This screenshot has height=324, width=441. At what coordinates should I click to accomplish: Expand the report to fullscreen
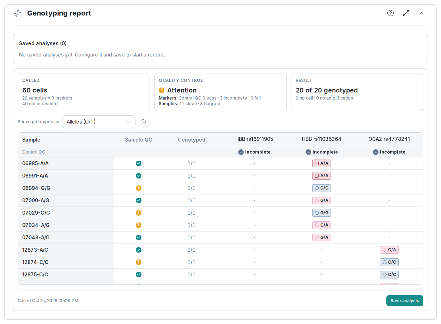tap(406, 13)
